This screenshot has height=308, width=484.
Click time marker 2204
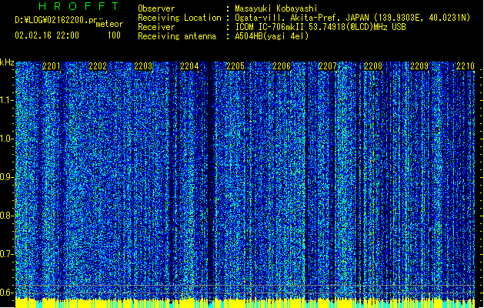click(x=189, y=66)
